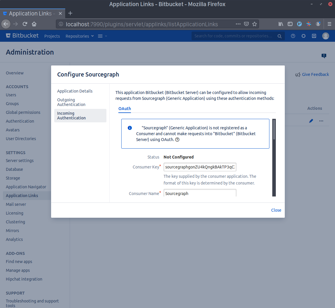Open three-dot actions menu in Actions column
Screen dimensions: 335x308
321,121
